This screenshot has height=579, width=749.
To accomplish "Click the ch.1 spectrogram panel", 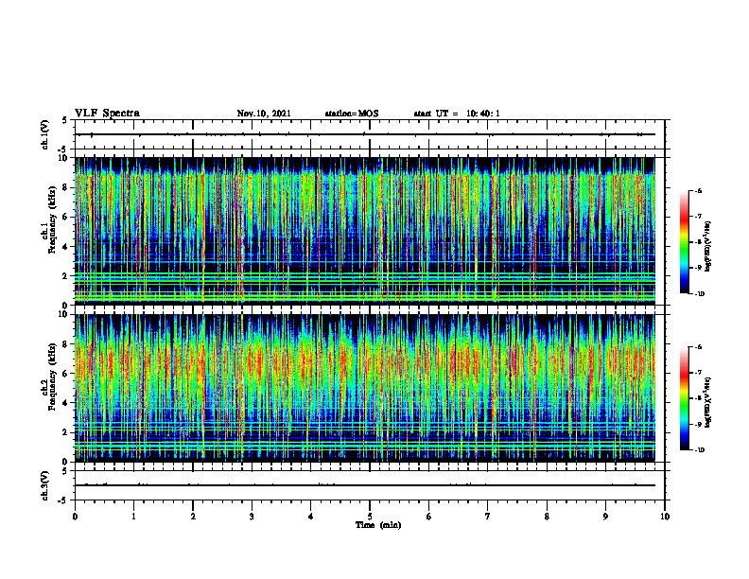I will pyautogui.click(x=365, y=231).
